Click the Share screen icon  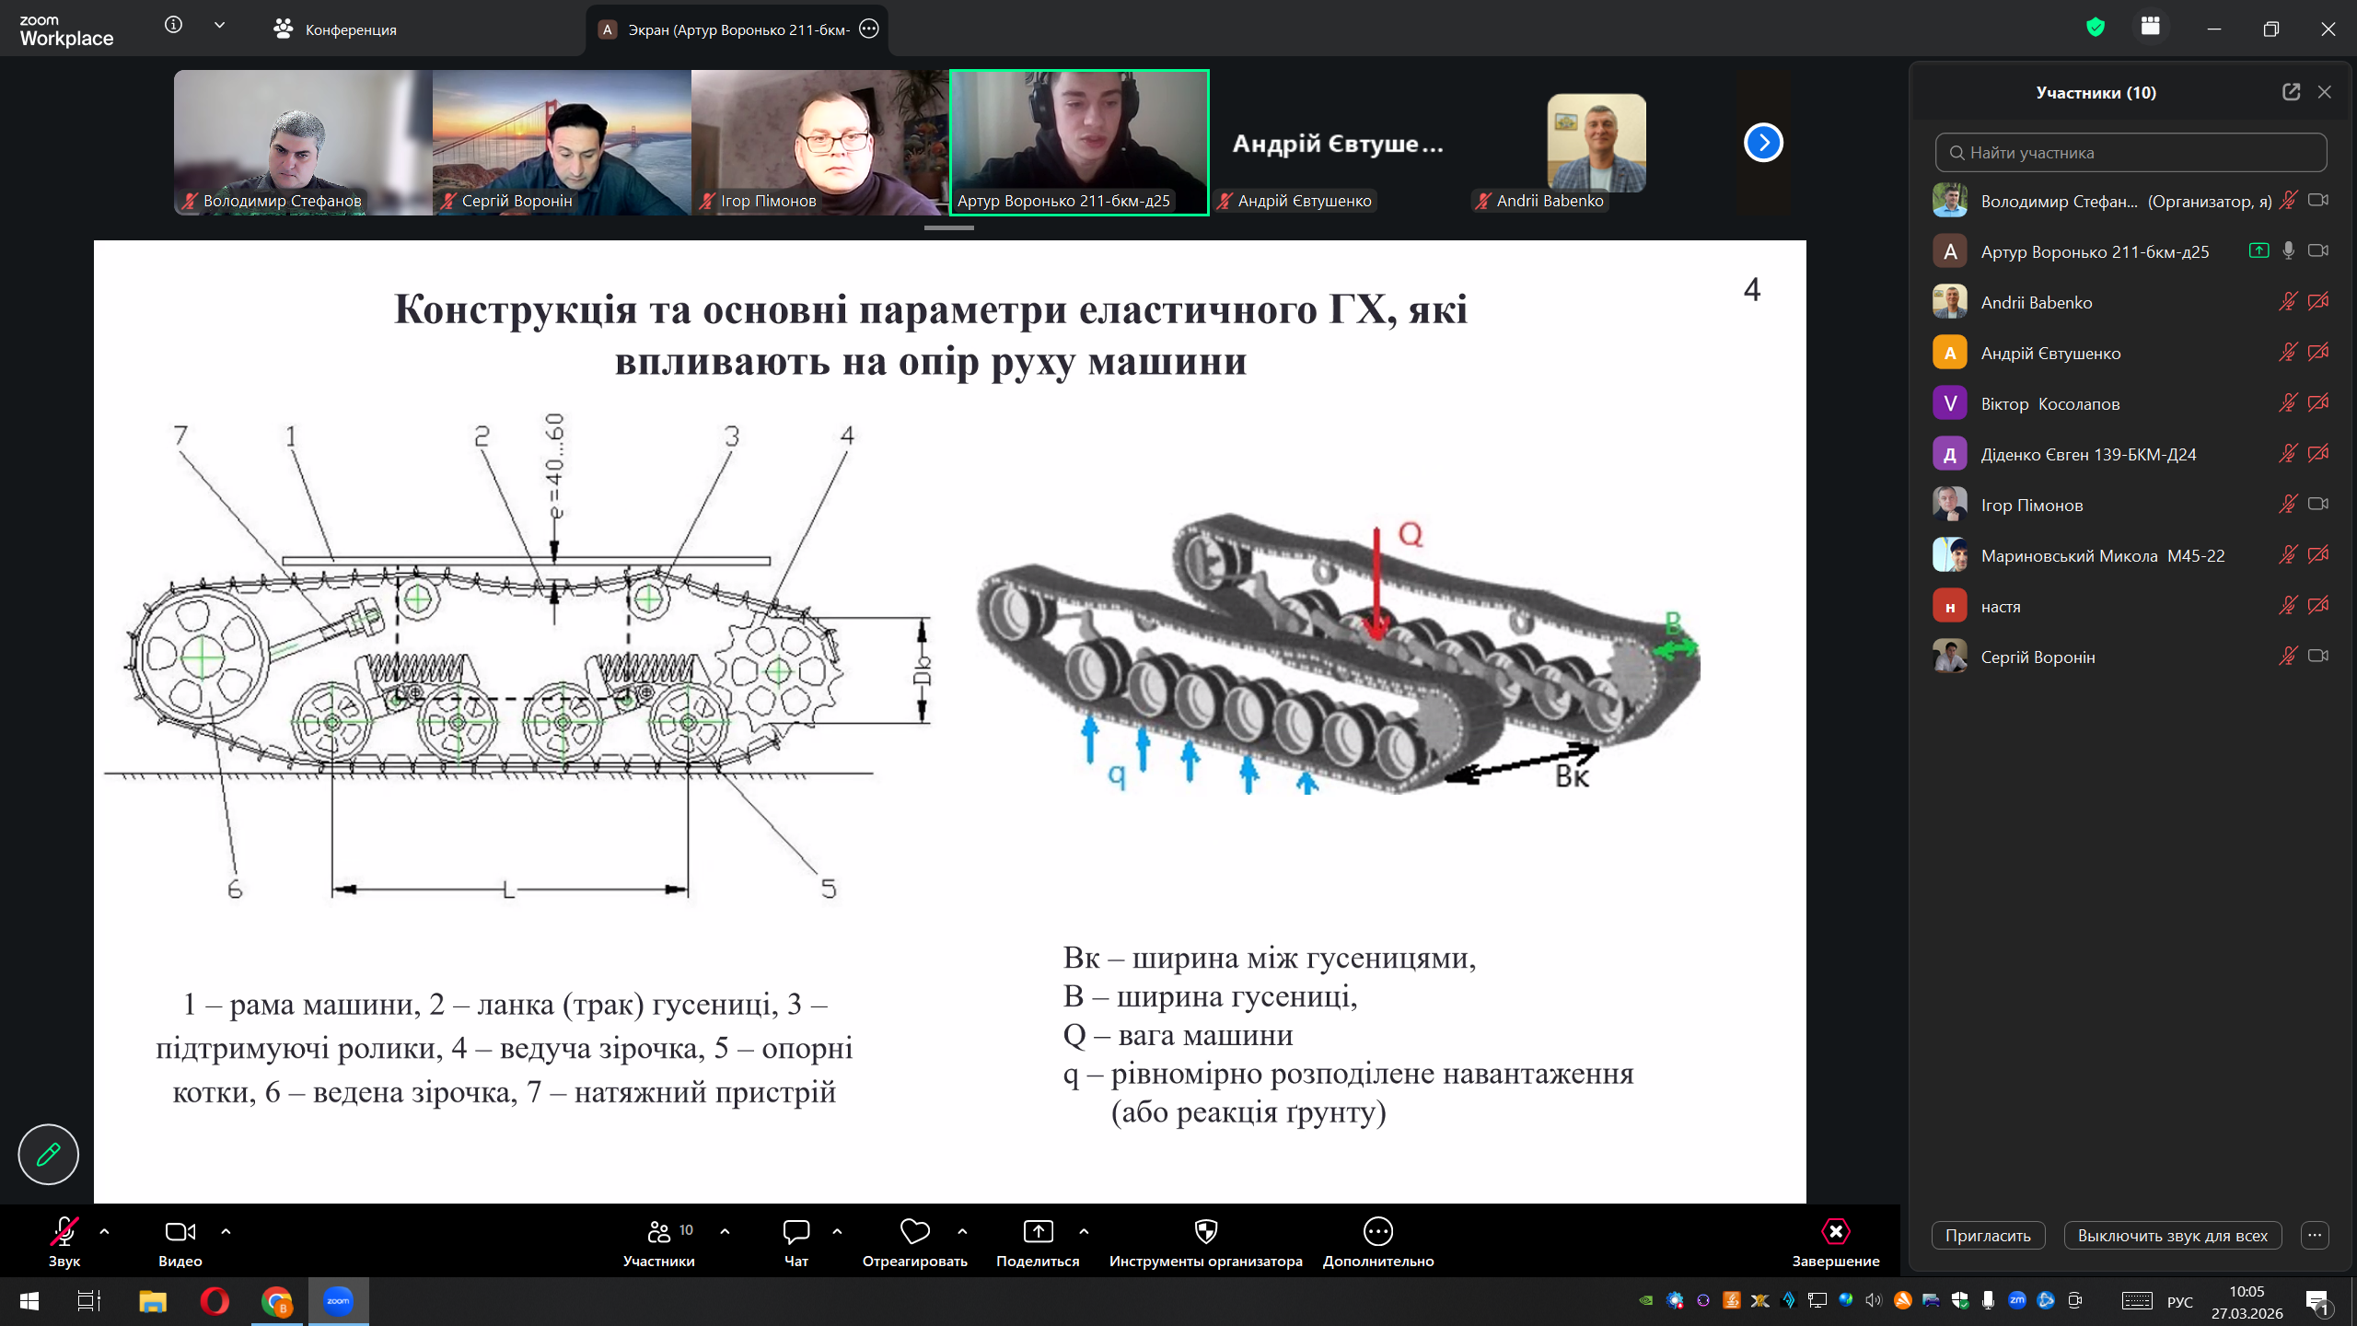(1038, 1232)
